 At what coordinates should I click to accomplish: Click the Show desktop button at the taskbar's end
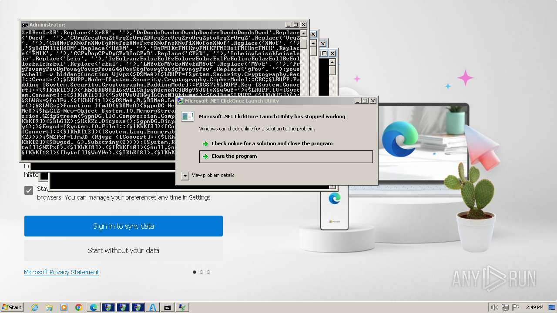(x=553, y=307)
